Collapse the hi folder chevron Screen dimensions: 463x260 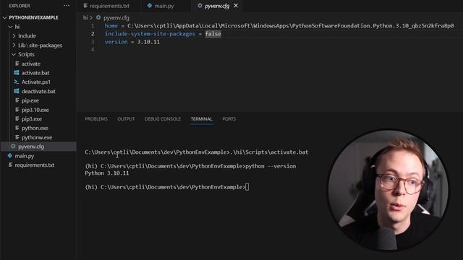pos(11,27)
